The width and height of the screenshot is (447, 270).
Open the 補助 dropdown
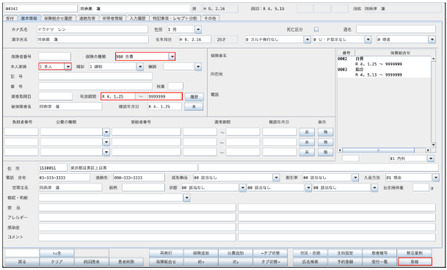(x=140, y=67)
